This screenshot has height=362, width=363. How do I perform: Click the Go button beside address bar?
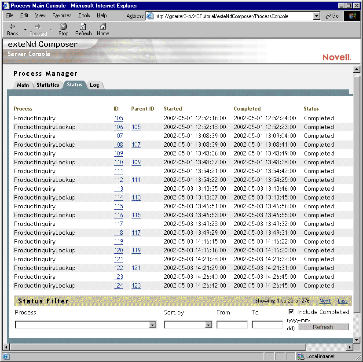[x=332, y=16]
